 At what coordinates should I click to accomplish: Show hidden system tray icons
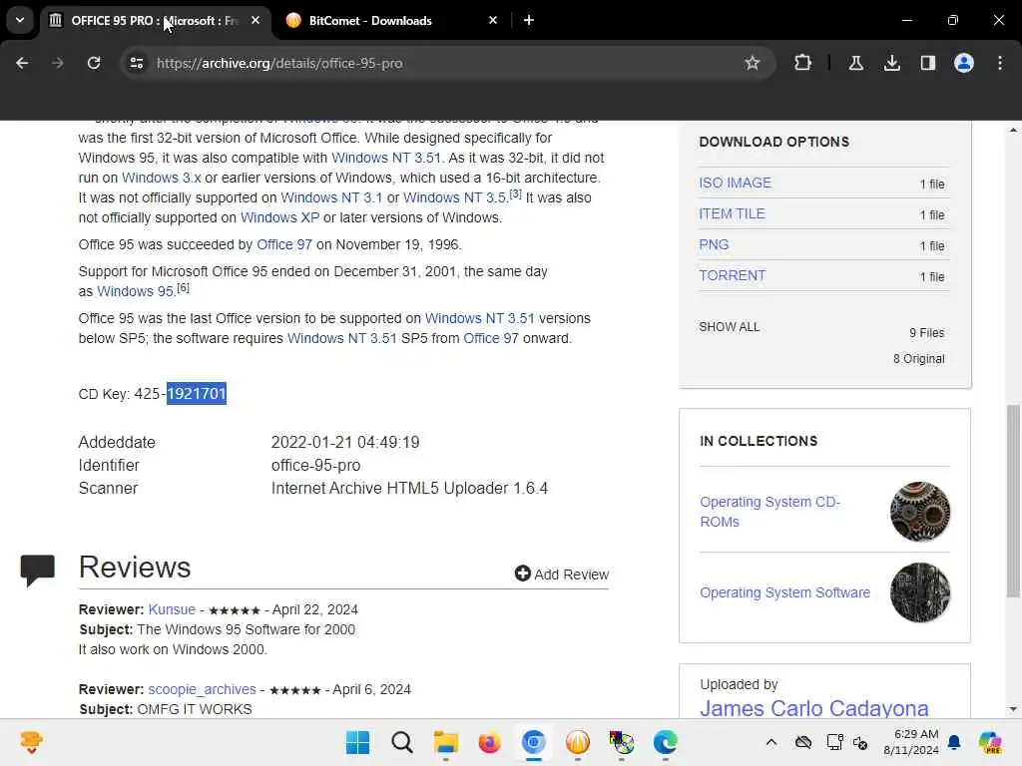tap(771, 742)
